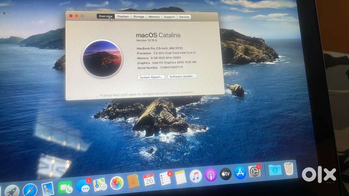Open the Music app in the dock
Image resolution: width=349 pixels, height=196 pixels.
click(196, 176)
